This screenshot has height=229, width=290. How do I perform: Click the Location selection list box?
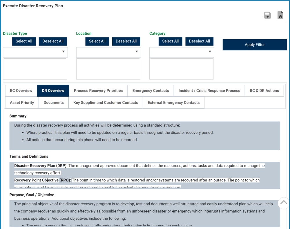[x=108, y=68]
